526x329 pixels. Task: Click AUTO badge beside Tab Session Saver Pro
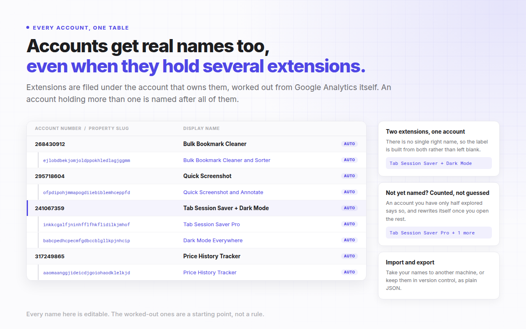[x=349, y=224]
